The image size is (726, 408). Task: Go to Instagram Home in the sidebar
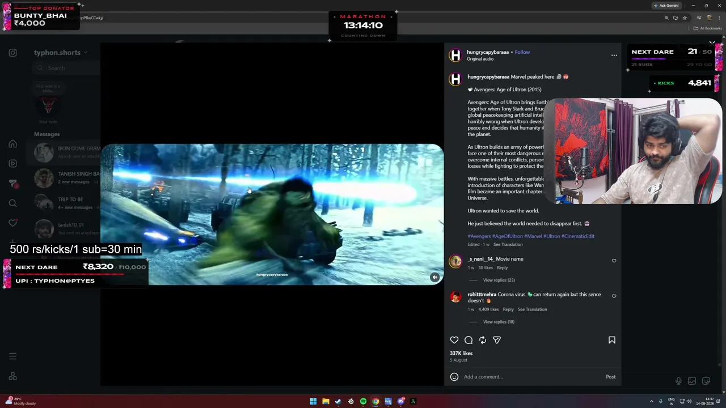pyautogui.click(x=12, y=144)
